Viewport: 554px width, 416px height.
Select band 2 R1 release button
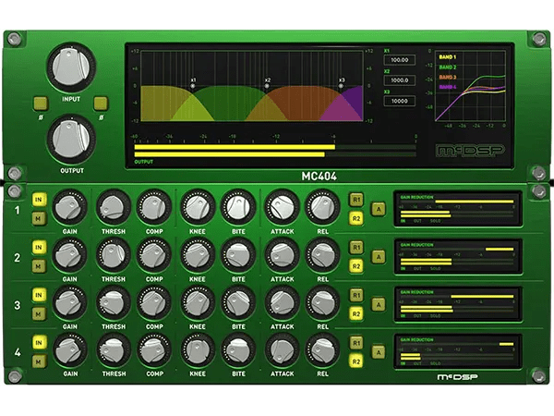click(x=356, y=247)
